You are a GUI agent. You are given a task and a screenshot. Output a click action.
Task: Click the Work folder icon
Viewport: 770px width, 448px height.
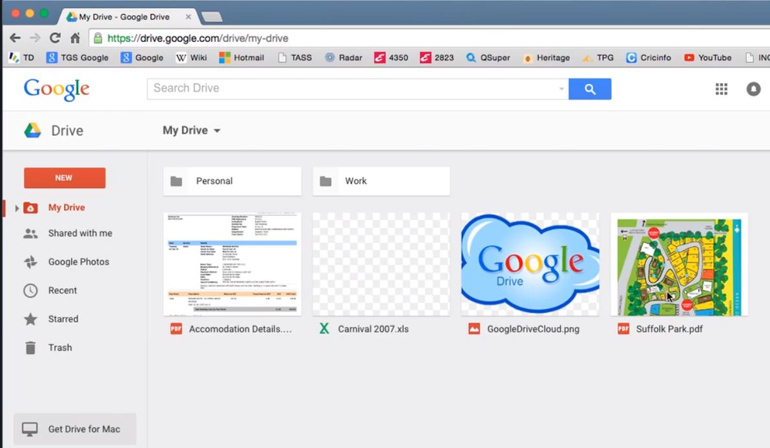pos(326,181)
